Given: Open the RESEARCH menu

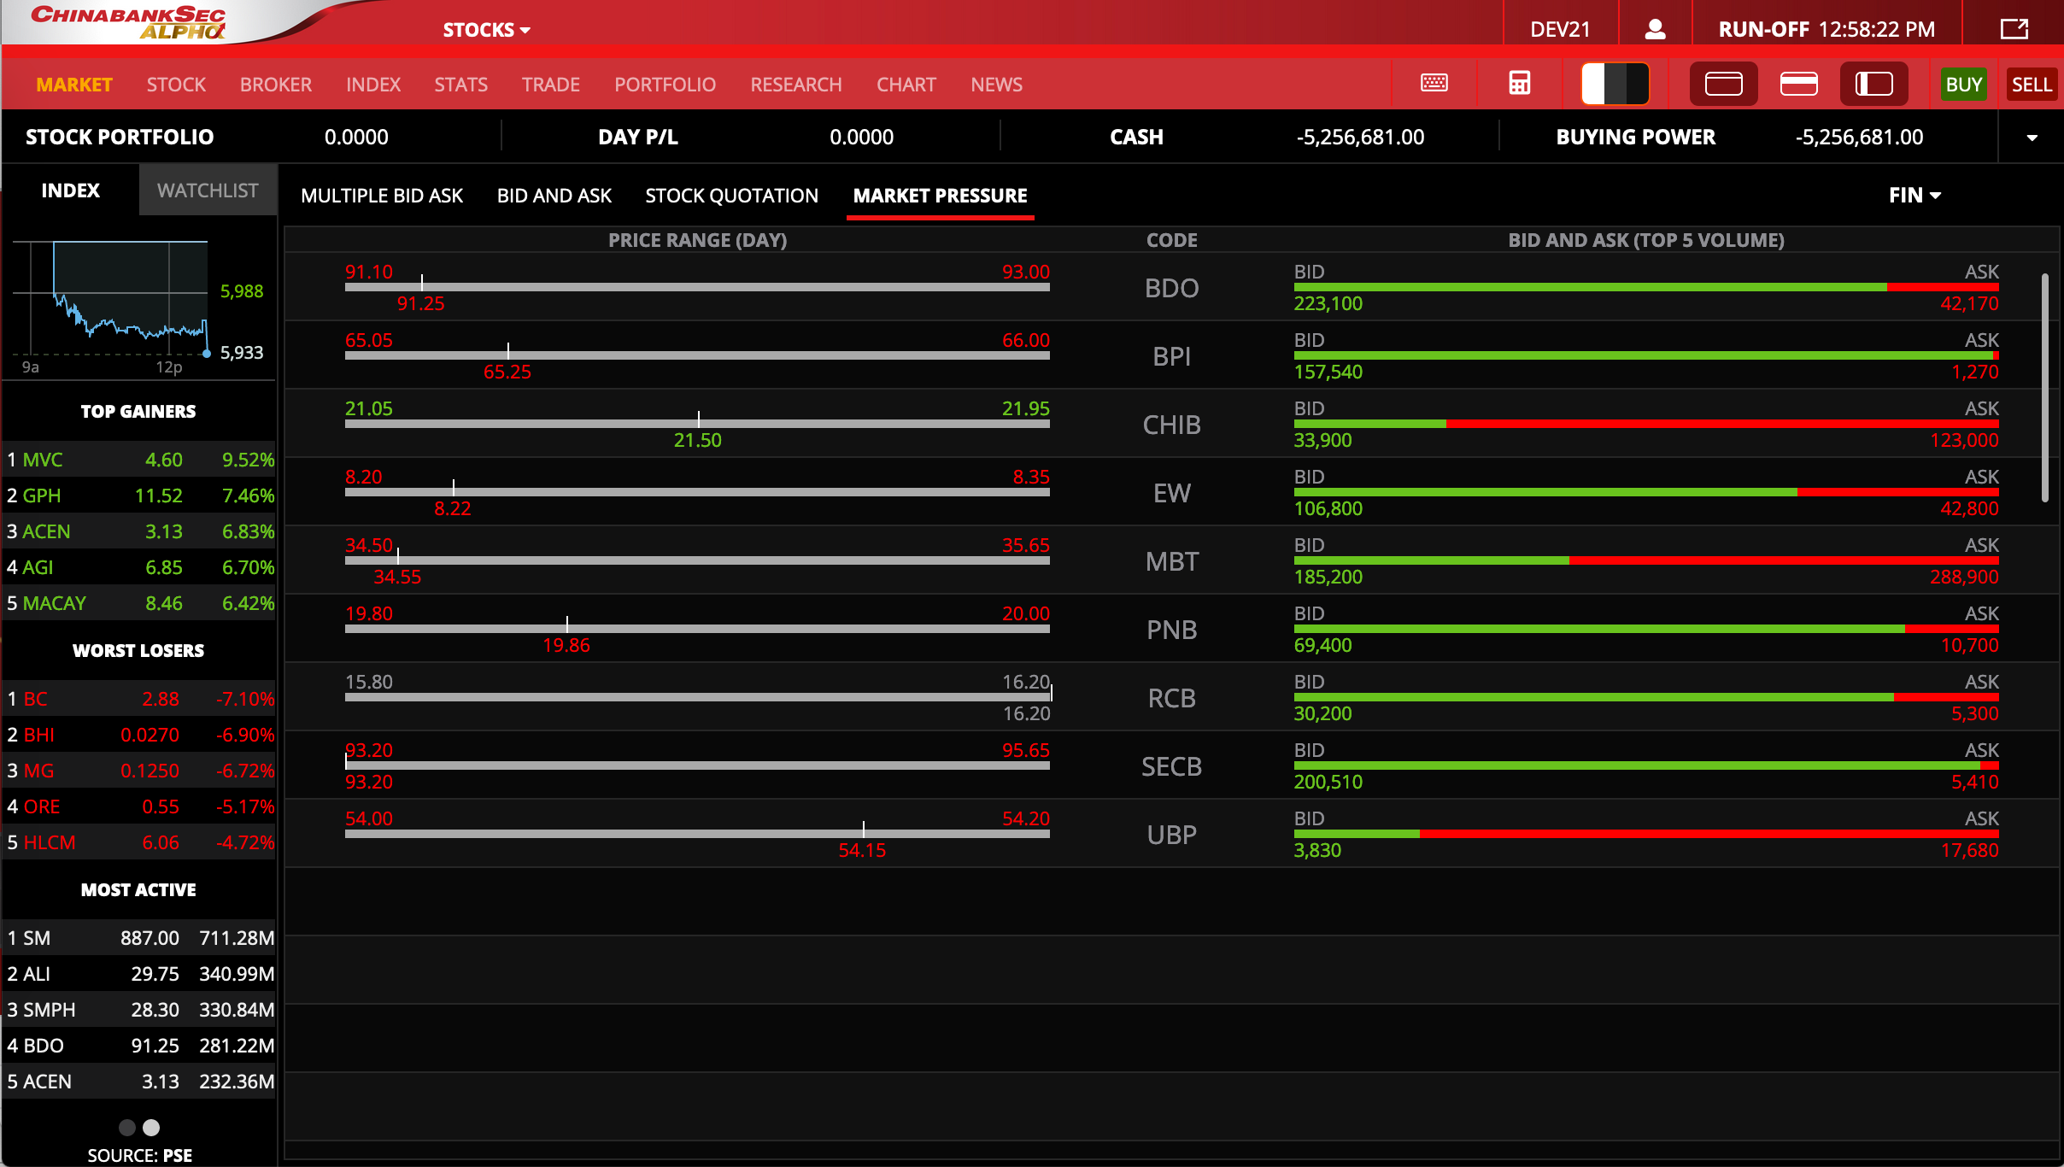Looking at the screenshot, I should point(796,85).
